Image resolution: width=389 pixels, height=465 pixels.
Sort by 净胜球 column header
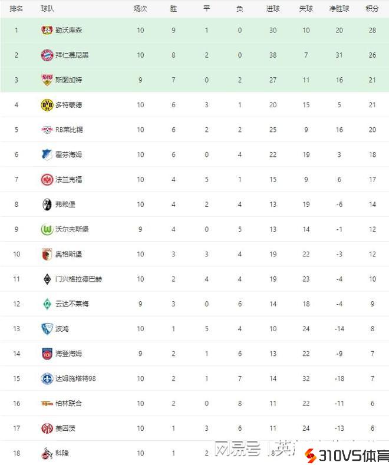[x=339, y=9]
